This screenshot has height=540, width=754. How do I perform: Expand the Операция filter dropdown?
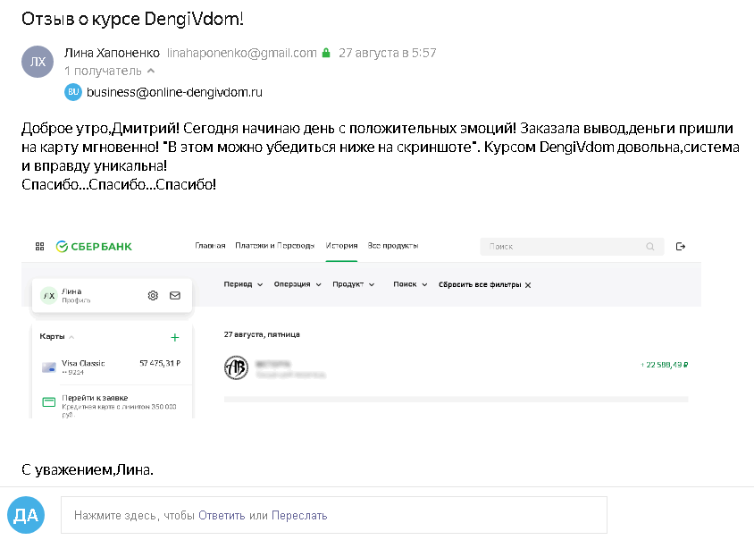[297, 284]
